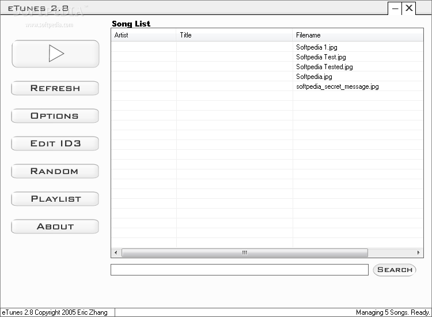Open the Options dialog
432x317 pixels.
click(x=55, y=116)
